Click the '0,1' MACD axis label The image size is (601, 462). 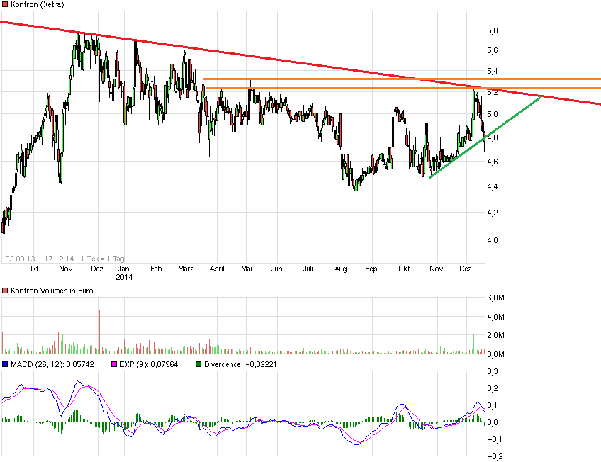click(x=493, y=405)
